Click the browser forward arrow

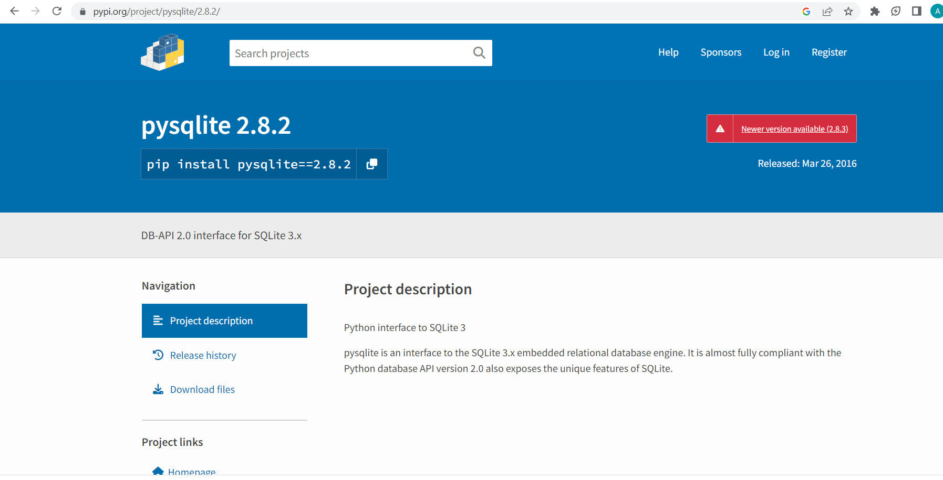coord(36,11)
